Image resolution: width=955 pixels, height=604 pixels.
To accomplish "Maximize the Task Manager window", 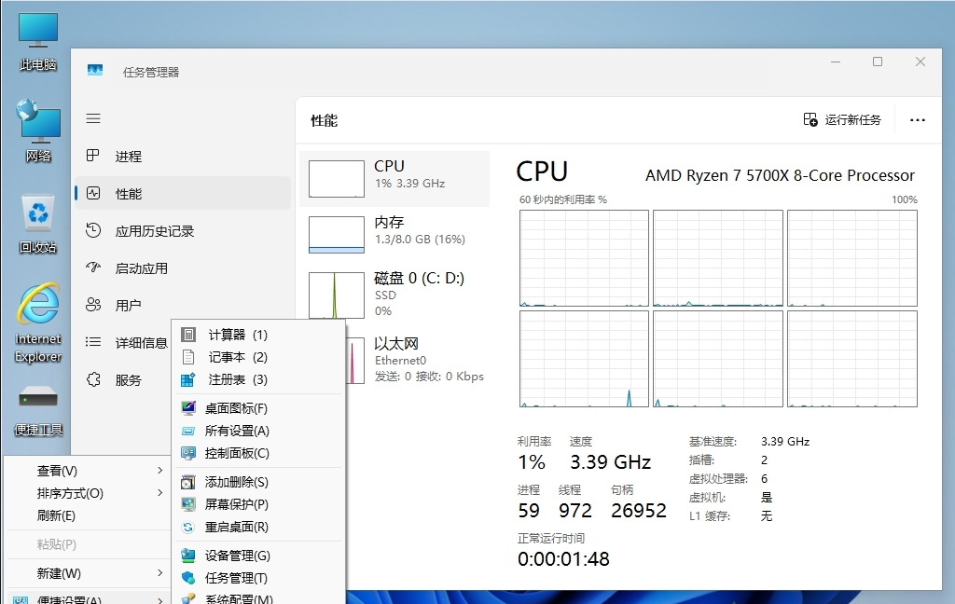I will click(x=878, y=62).
